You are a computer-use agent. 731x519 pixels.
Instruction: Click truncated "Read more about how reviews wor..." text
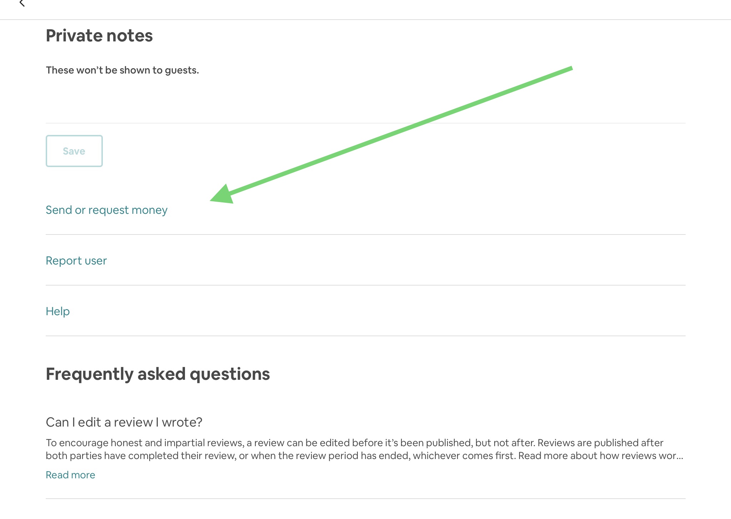point(601,456)
